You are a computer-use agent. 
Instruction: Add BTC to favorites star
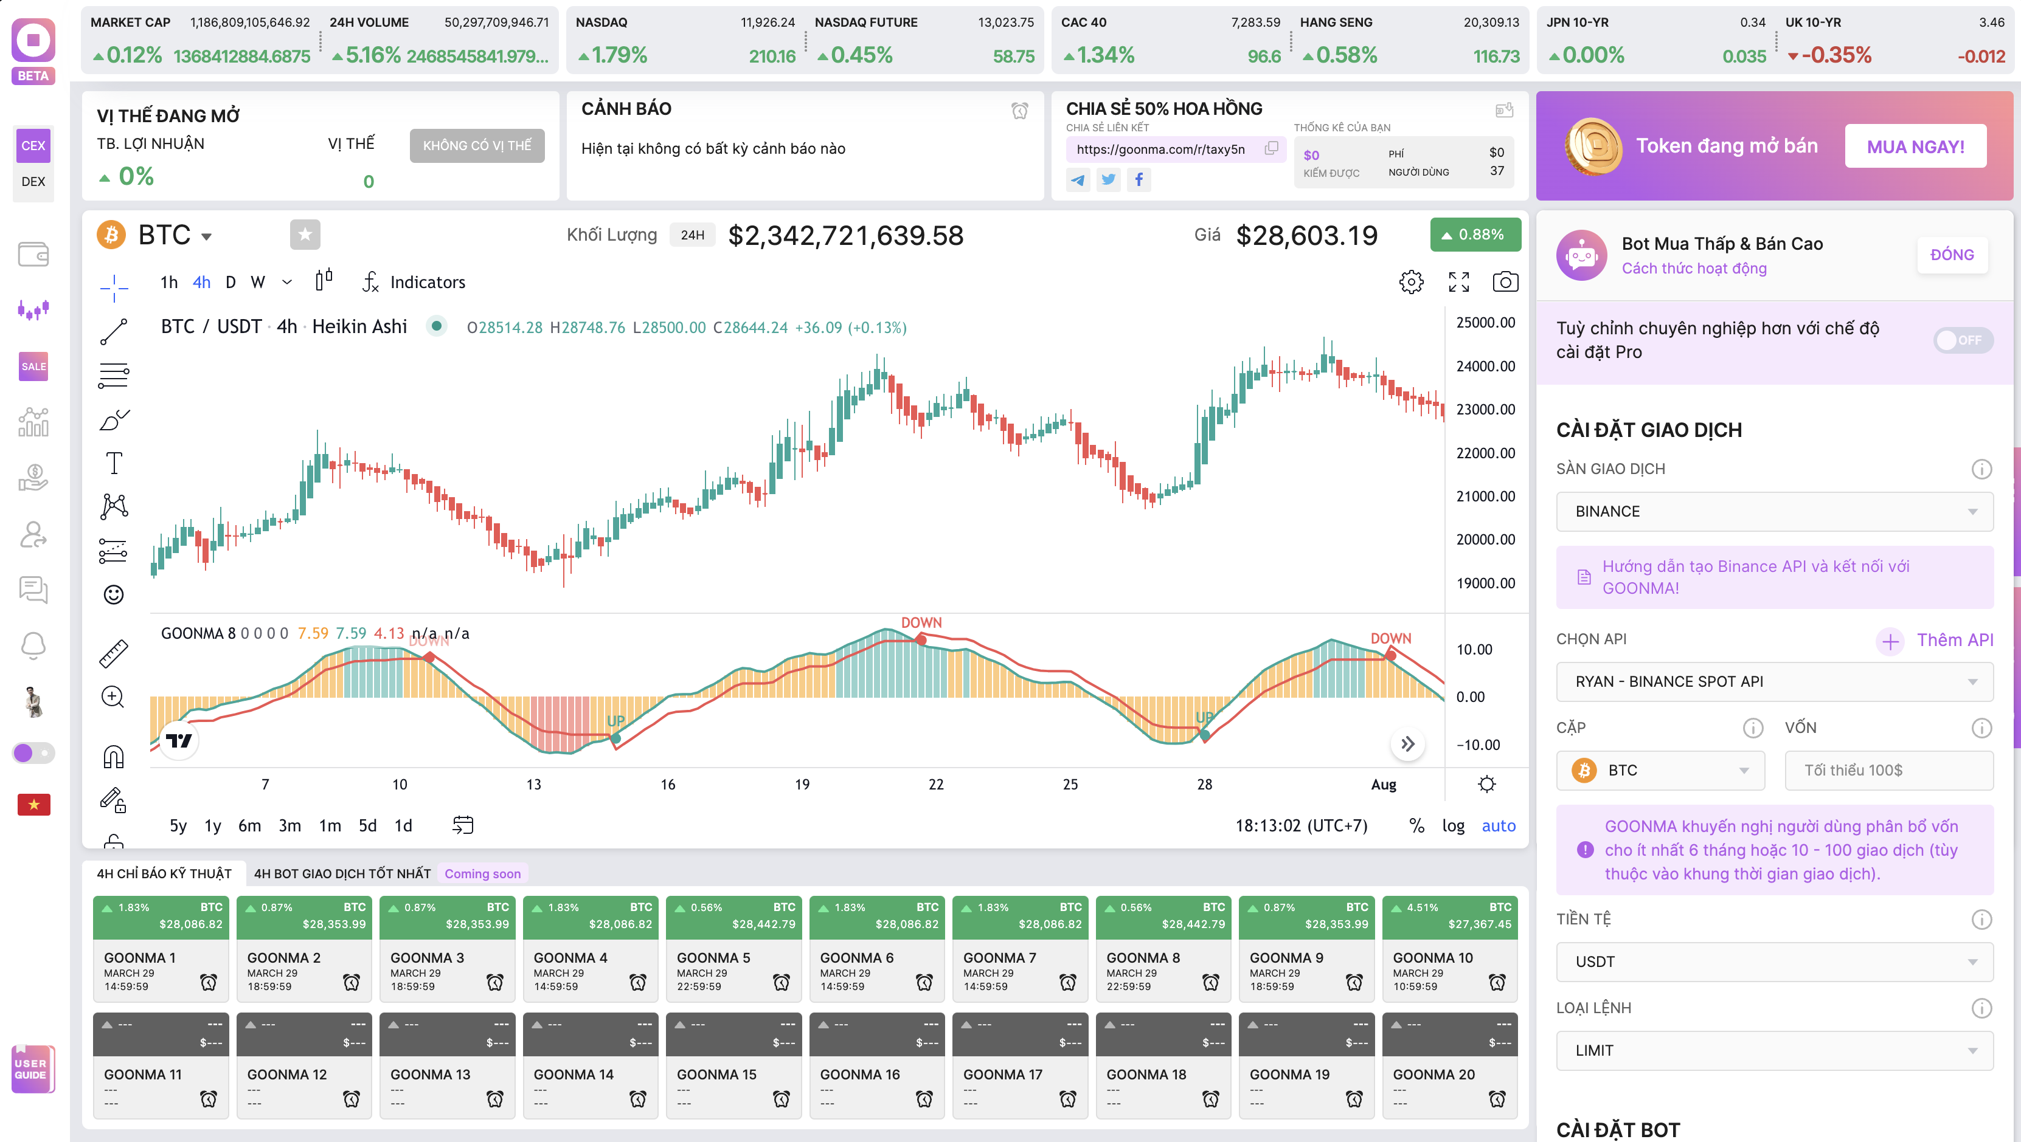(x=305, y=235)
